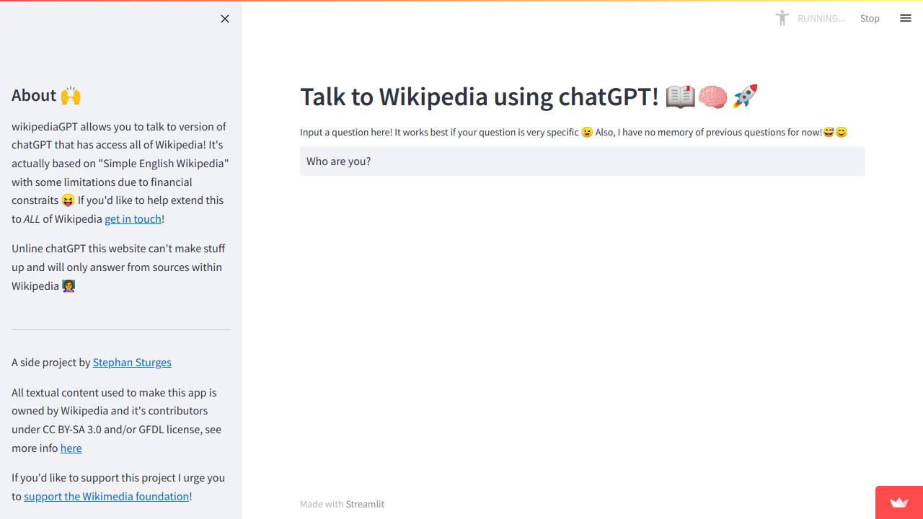
Task: Click the 'RUNNING...' status text
Action: coord(821,18)
